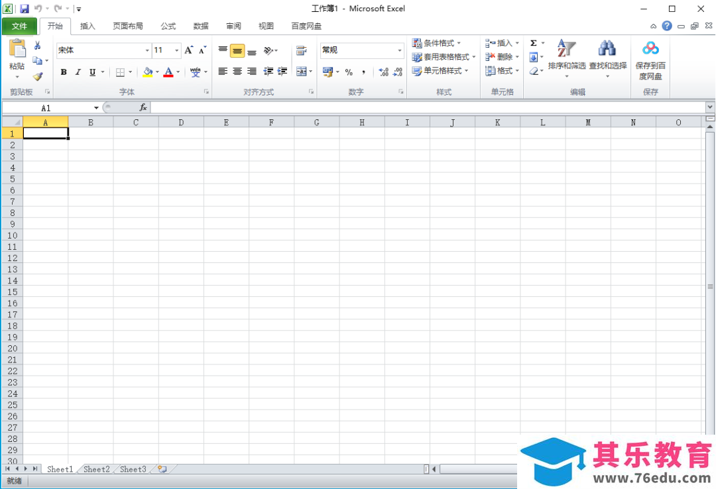The image size is (716, 489).
Task: Click the Undo arrow
Action: click(38, 8)
